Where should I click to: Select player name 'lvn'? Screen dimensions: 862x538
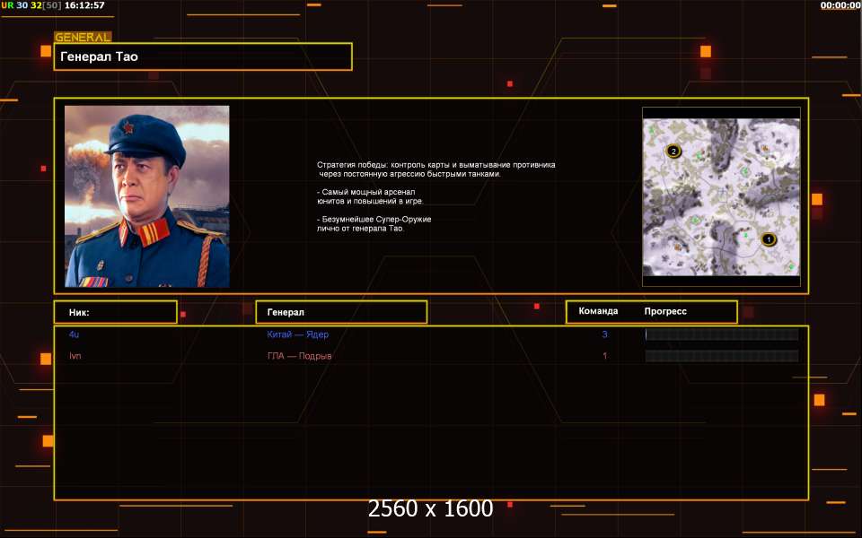pyautogui.click(x=75, y=356)
